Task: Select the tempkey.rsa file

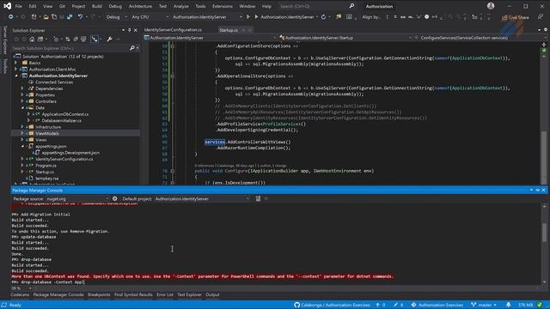Action: tap(47, 179)
